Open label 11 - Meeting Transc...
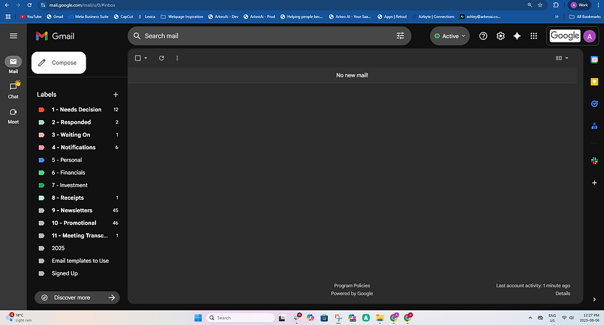Image resolution: width=604 pixels, height=325 pixels. coord(79,235)
